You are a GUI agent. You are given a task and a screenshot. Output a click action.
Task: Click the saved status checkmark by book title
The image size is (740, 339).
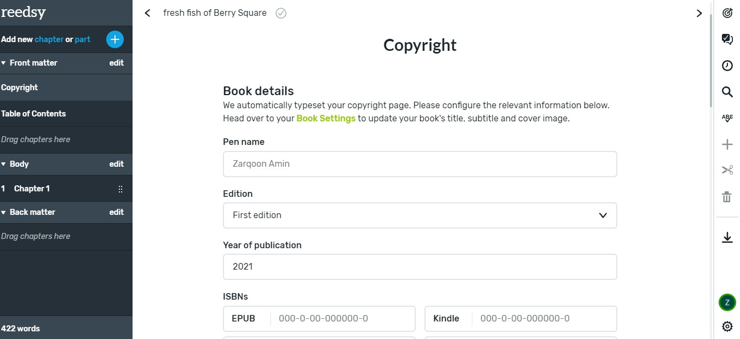click(x=281, y=13)
